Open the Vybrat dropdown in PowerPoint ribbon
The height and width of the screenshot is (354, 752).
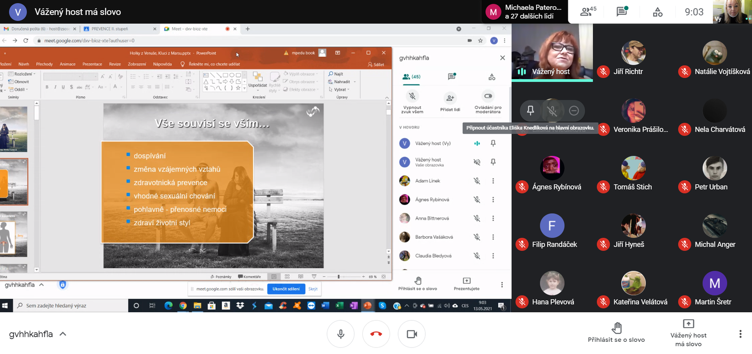click(338, 90)
